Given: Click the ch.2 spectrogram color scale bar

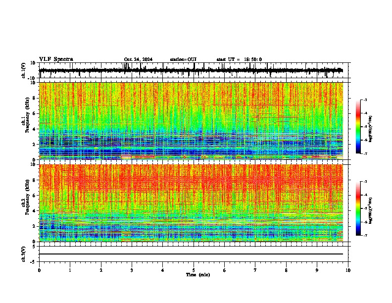Looking at the screenshot, I should pos(358,208).
